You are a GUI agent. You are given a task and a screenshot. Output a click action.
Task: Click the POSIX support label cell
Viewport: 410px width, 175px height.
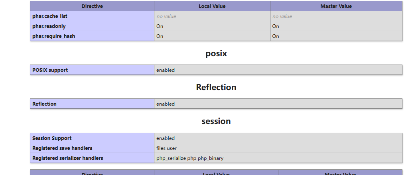(x=92, y=70)
